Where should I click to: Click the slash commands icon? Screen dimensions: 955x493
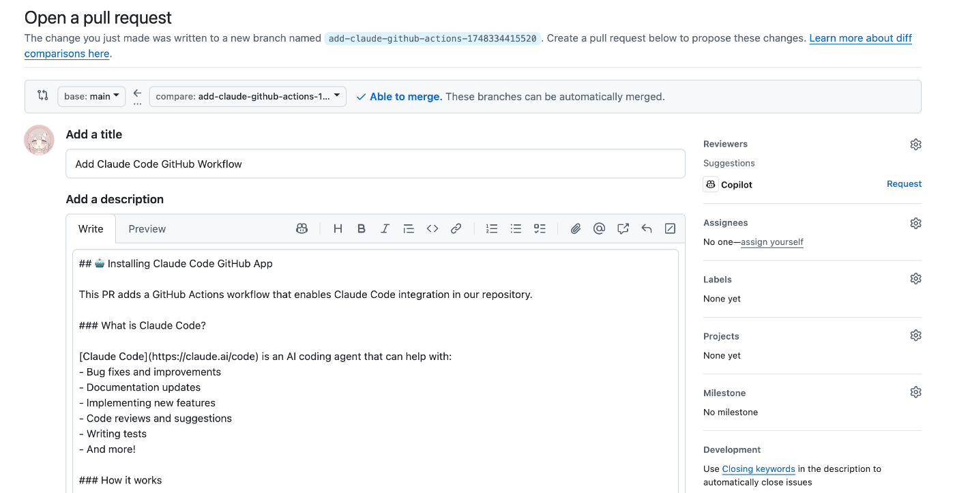point(670,229)
